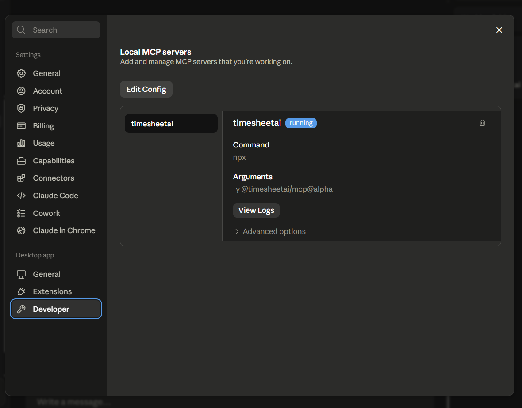The image size is (522, 408).
Task: Click the Advanced options chevron arrow
Action: [237, 231]
